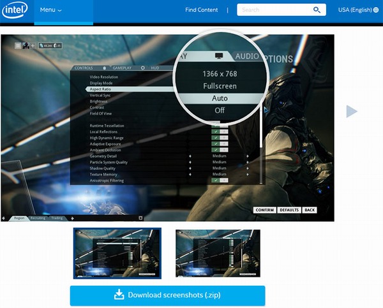Switch to the GAMEPLAY options tab
Viewport: 383px width, 308px height.
tap(122, 68)
